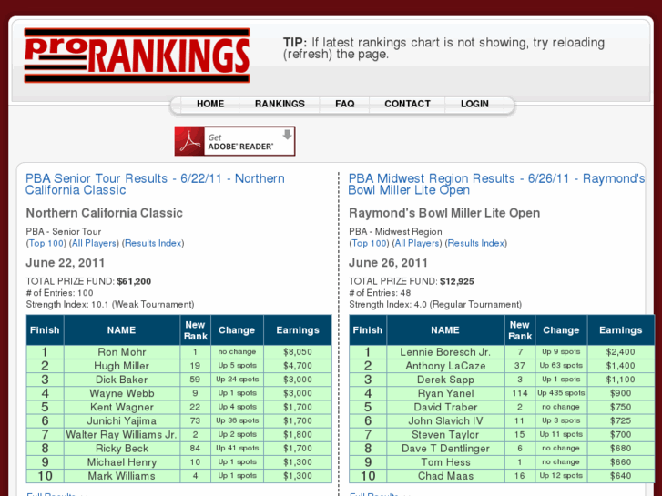Select the name Steven Taylor
This screenshot has width=662, height=496.
coord(445,435)
